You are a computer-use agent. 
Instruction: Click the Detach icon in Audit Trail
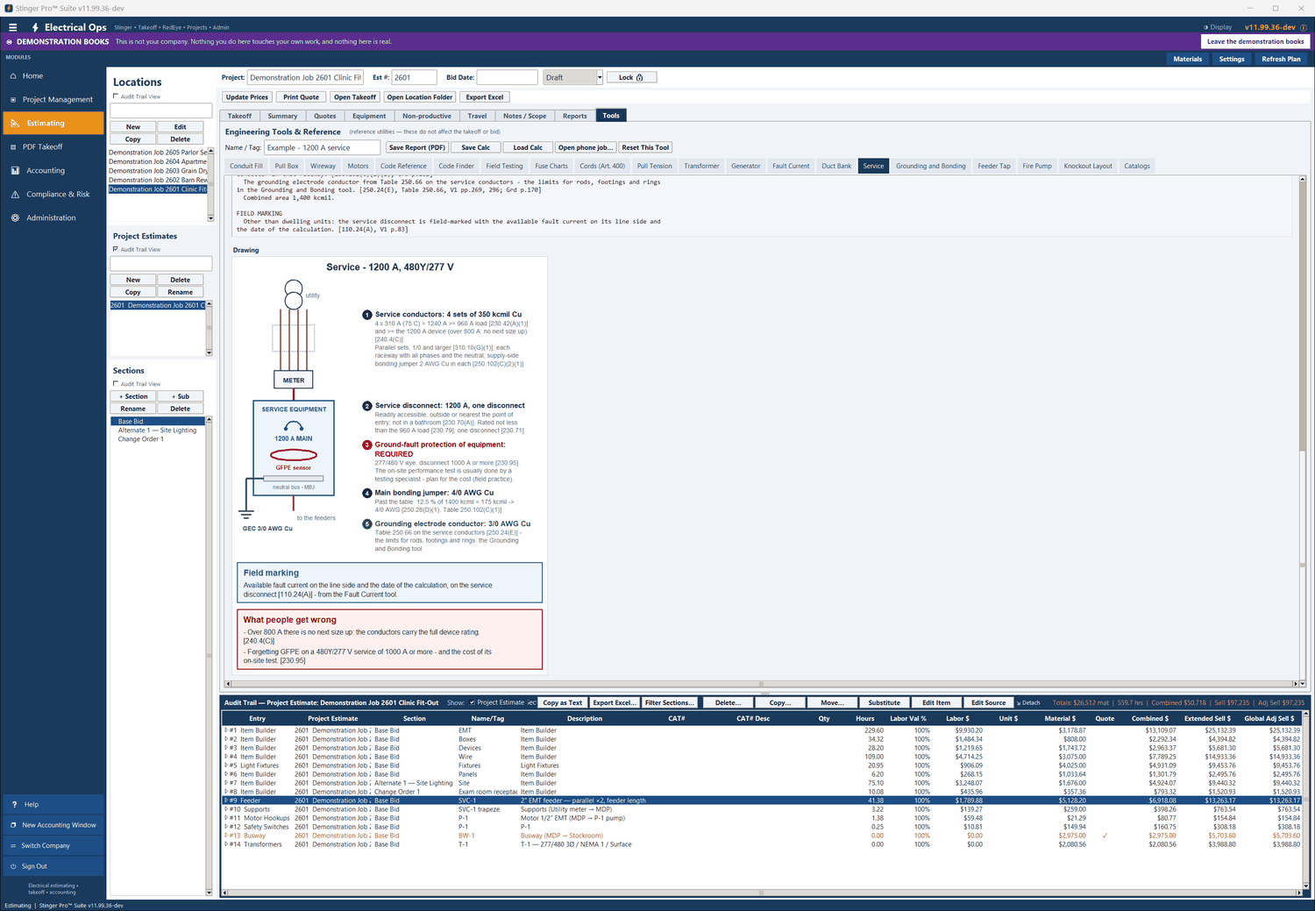pos(1019,703)
